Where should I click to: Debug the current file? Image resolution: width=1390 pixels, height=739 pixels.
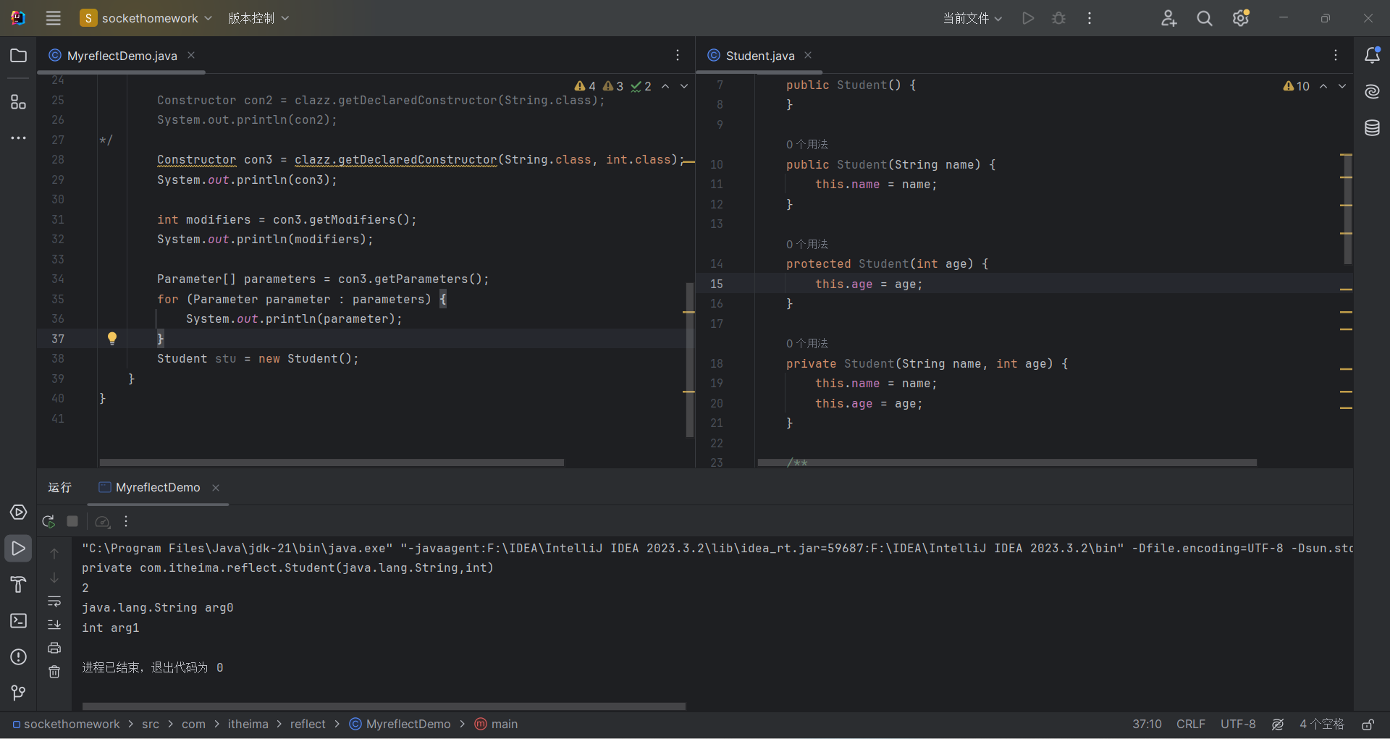tap(1058, 18)
